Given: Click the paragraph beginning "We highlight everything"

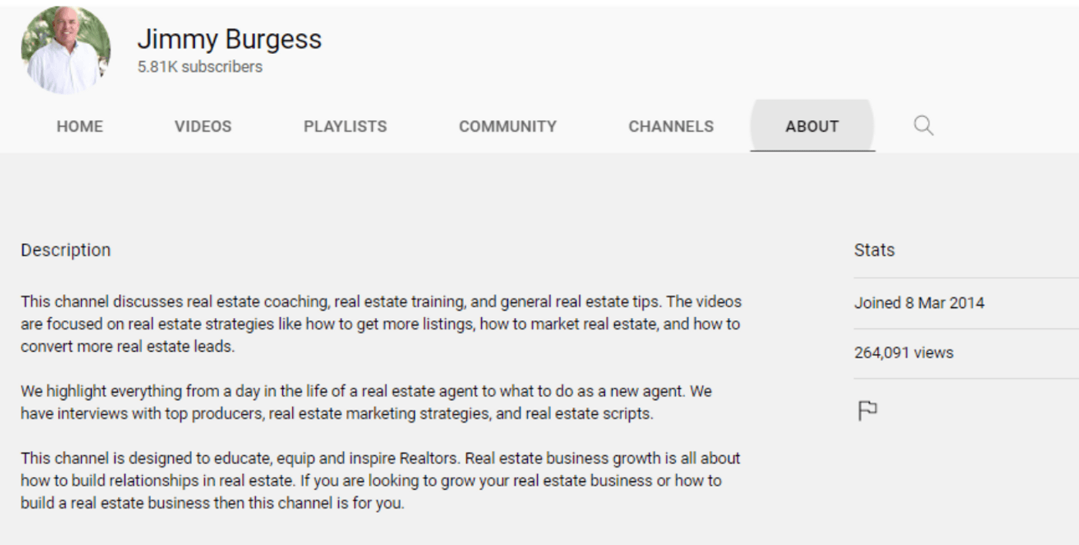Looking at the screenshot, I should (x=366, y=391).
